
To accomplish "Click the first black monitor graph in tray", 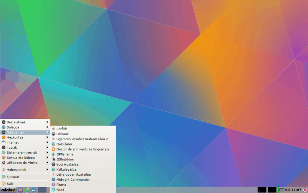I will (x=262, y=190).
